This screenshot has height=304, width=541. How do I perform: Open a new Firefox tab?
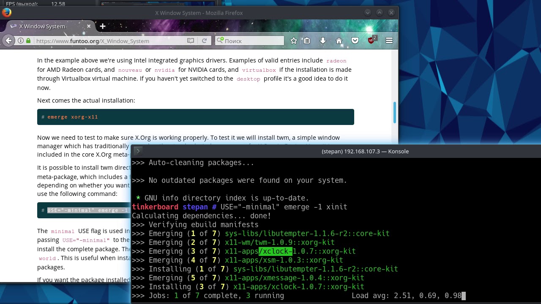(x=102, y=26)
